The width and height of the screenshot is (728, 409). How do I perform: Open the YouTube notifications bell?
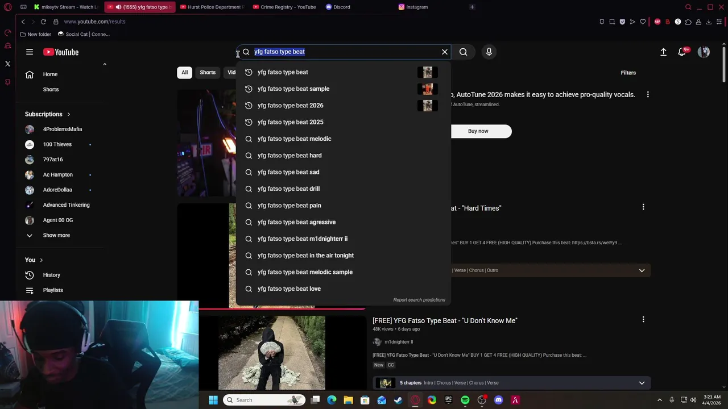pyautogui.click(x=682, y=52)
